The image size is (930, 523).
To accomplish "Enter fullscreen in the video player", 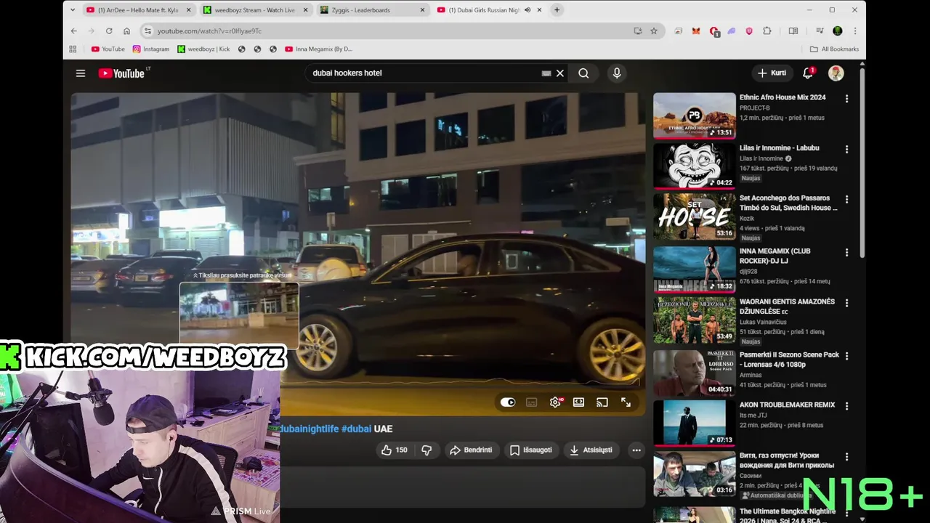I will [x=626, y=402].
